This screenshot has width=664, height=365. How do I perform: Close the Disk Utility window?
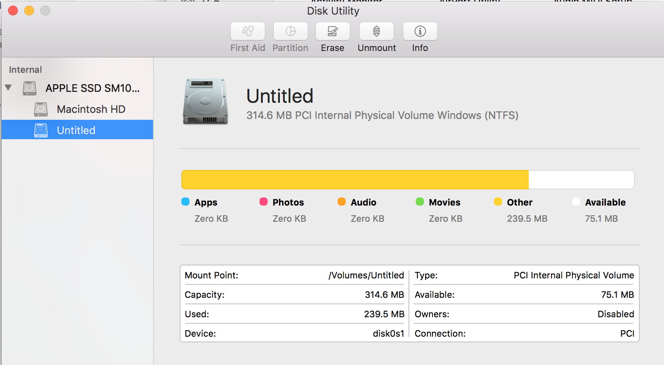coord(13,11)
